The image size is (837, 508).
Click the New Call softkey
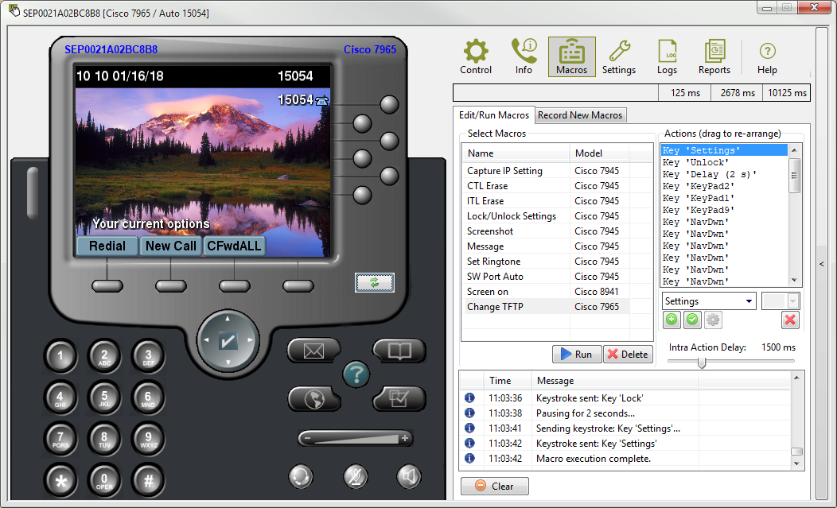[171, 246]
